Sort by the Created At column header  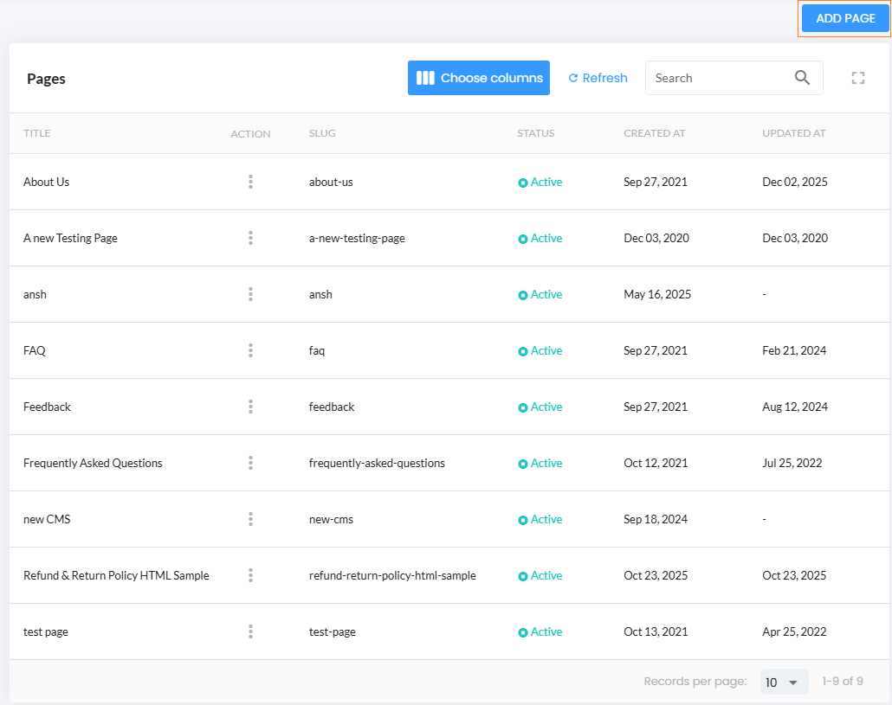tap(654, 133)
